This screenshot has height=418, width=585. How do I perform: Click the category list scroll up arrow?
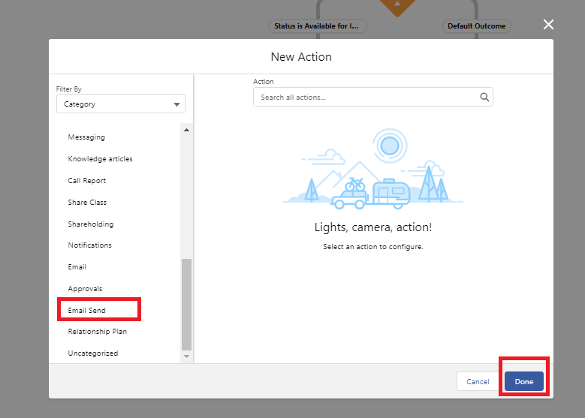click(187, 130)
